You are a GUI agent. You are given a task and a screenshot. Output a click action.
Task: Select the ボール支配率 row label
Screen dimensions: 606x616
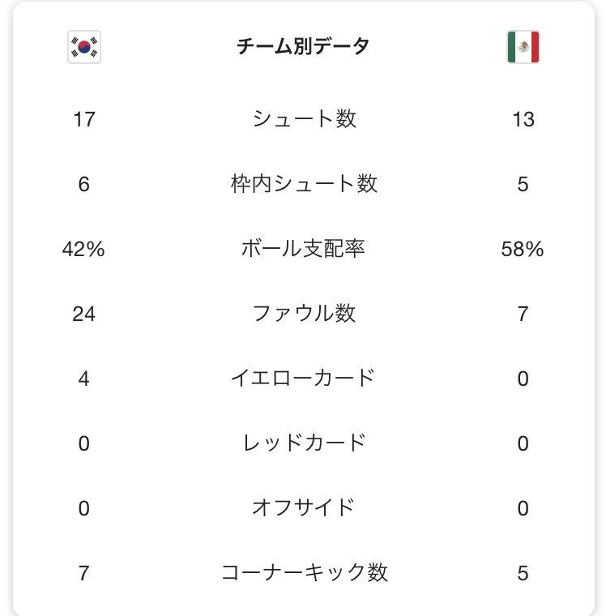303,249
